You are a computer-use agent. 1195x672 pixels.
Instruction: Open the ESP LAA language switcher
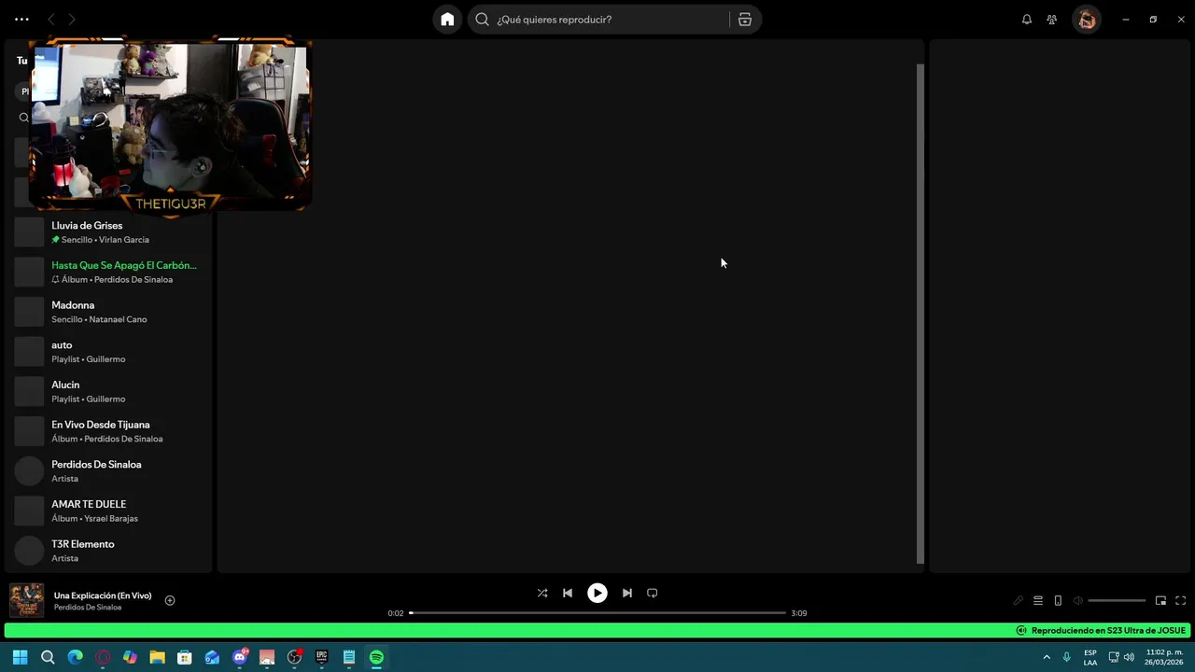click(x=1090, y=657)
